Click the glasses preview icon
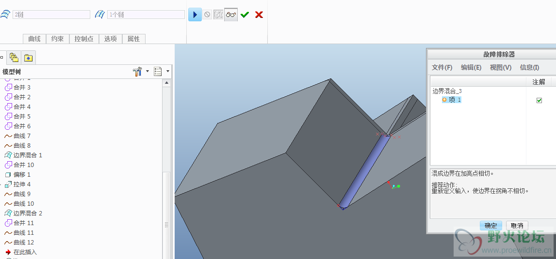Viewport: 556px width, 259px height. pos(231,15)
